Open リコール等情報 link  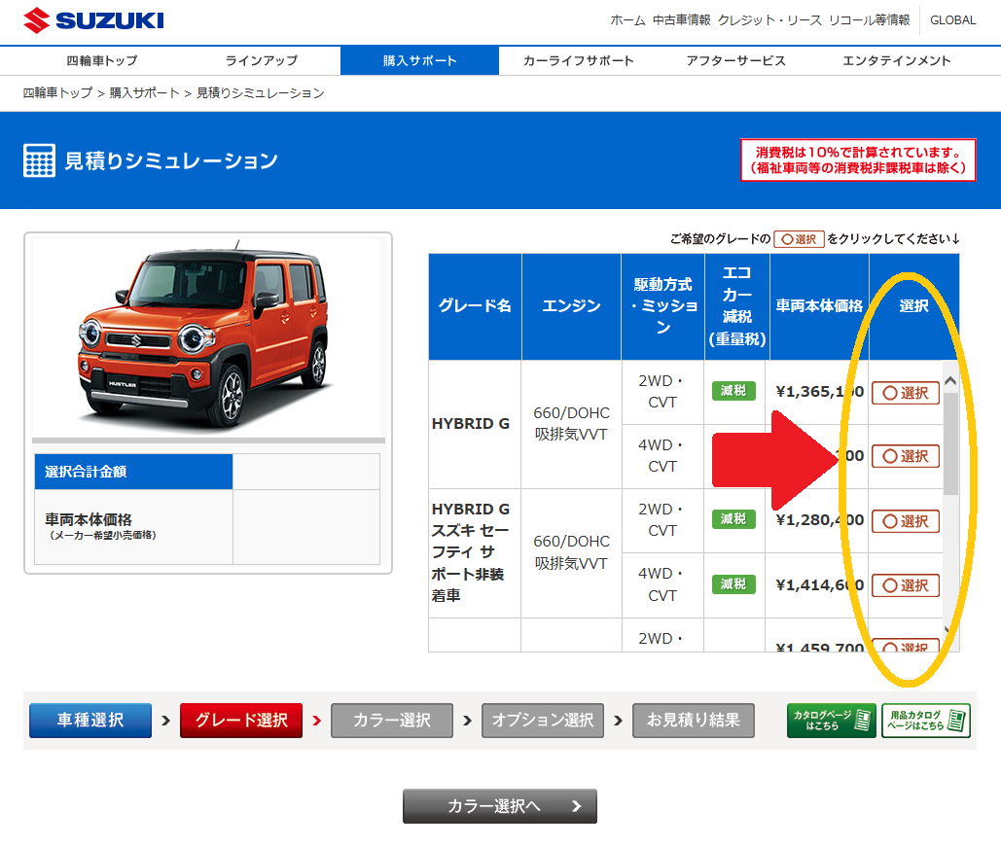[x=869, y=20]
